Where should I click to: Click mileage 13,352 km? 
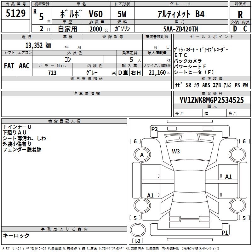[x=38, y=45]
